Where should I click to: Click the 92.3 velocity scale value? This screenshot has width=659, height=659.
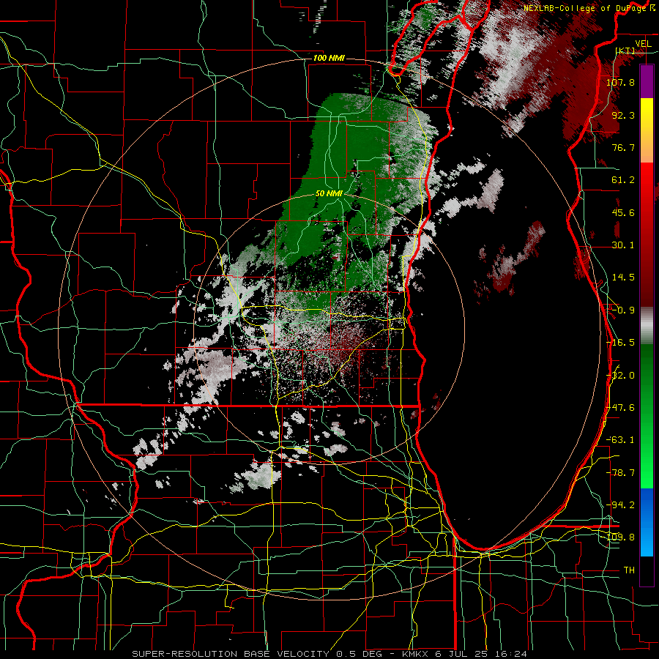point(623,115)
